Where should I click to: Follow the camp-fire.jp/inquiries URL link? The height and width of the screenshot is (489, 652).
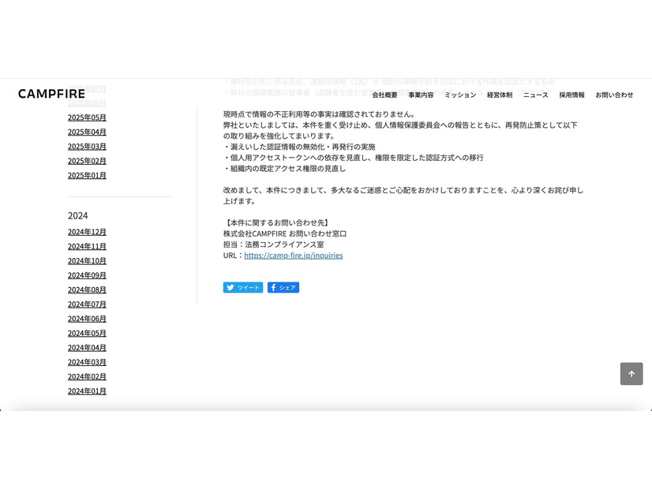coord(294,255)
